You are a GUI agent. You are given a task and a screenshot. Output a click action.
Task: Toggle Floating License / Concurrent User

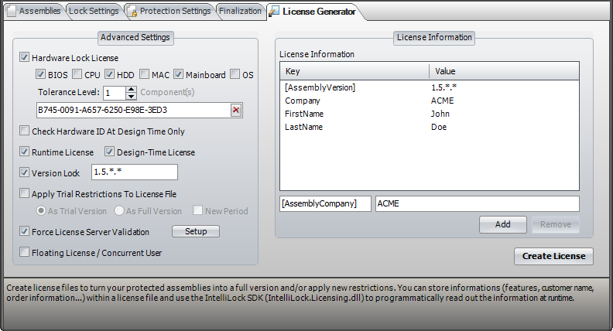point(25,252)
